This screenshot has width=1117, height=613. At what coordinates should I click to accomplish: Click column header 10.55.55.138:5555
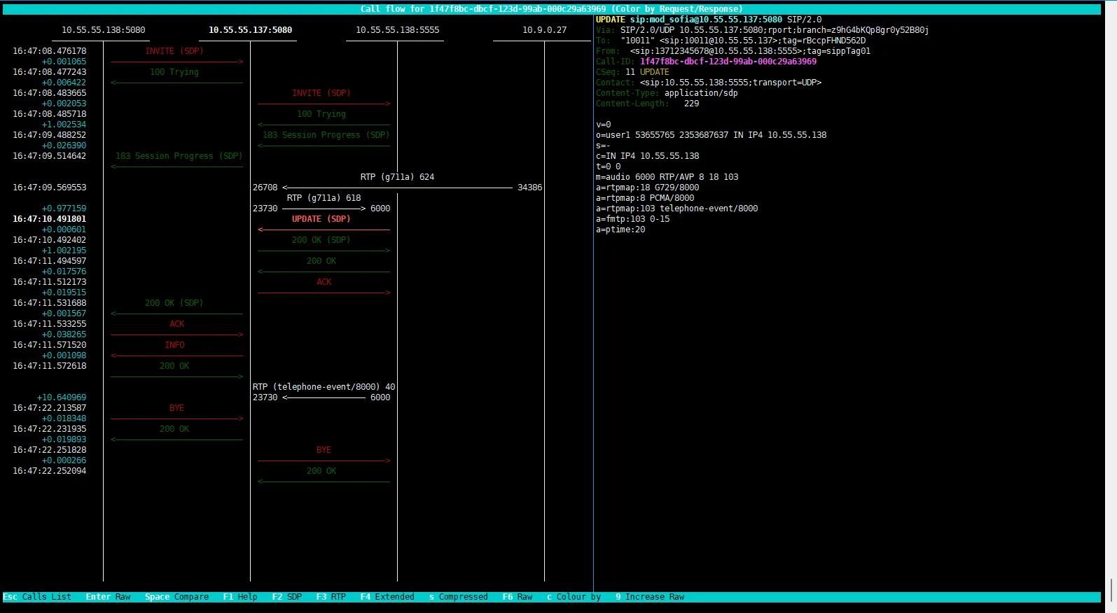click(x=398, y=30)
